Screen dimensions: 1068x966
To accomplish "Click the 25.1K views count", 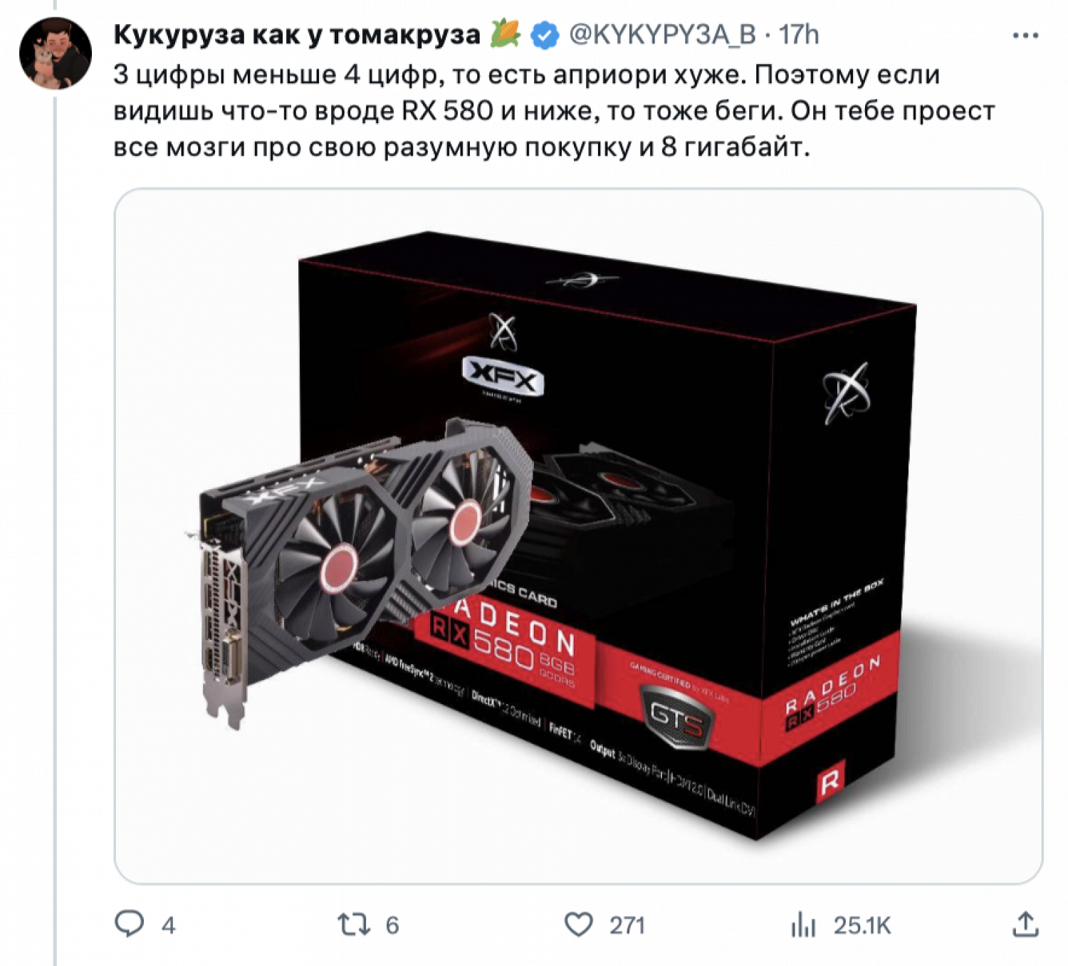I will [x=862, y=925].
